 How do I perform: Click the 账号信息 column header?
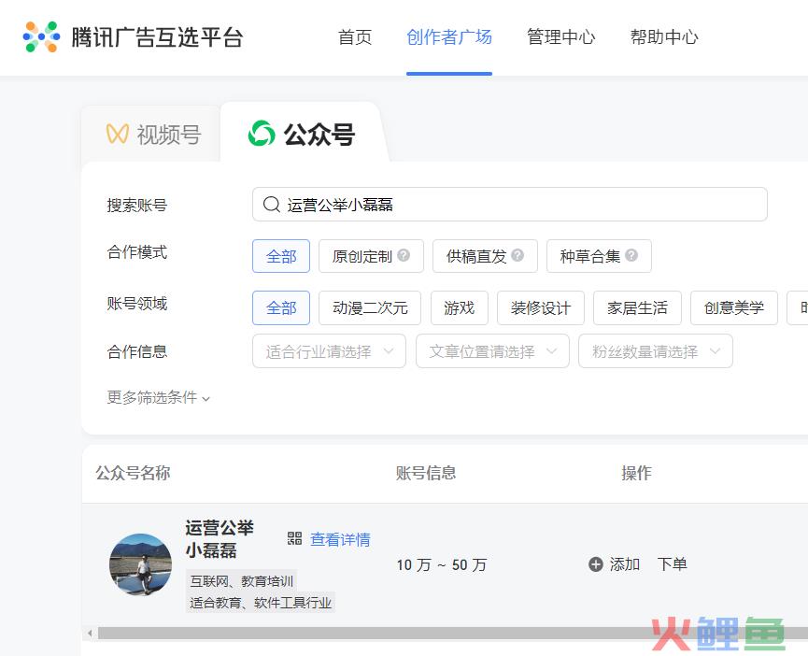(x=426, y=473)
